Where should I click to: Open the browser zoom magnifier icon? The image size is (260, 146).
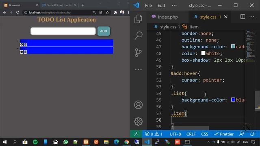[94, 13]
